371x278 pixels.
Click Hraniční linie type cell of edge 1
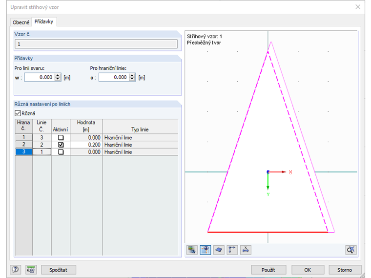(x=140, y=137)
